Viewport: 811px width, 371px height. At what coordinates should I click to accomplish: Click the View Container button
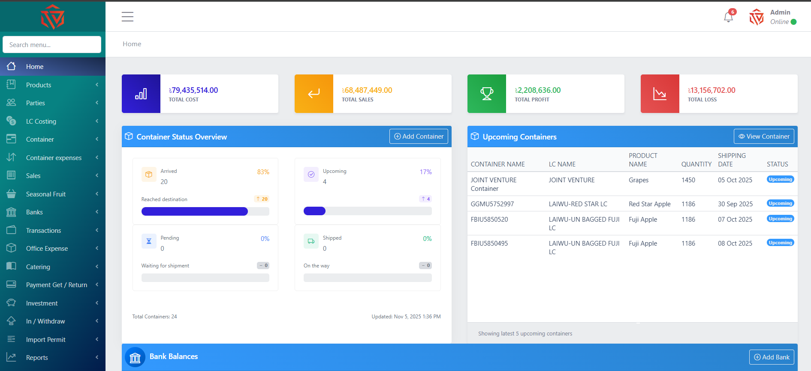[x=764, y=136]
